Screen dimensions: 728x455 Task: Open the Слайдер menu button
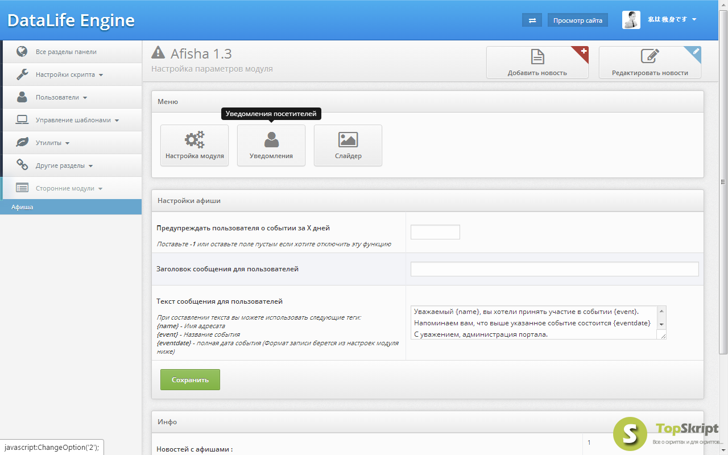tap(348, 145)
